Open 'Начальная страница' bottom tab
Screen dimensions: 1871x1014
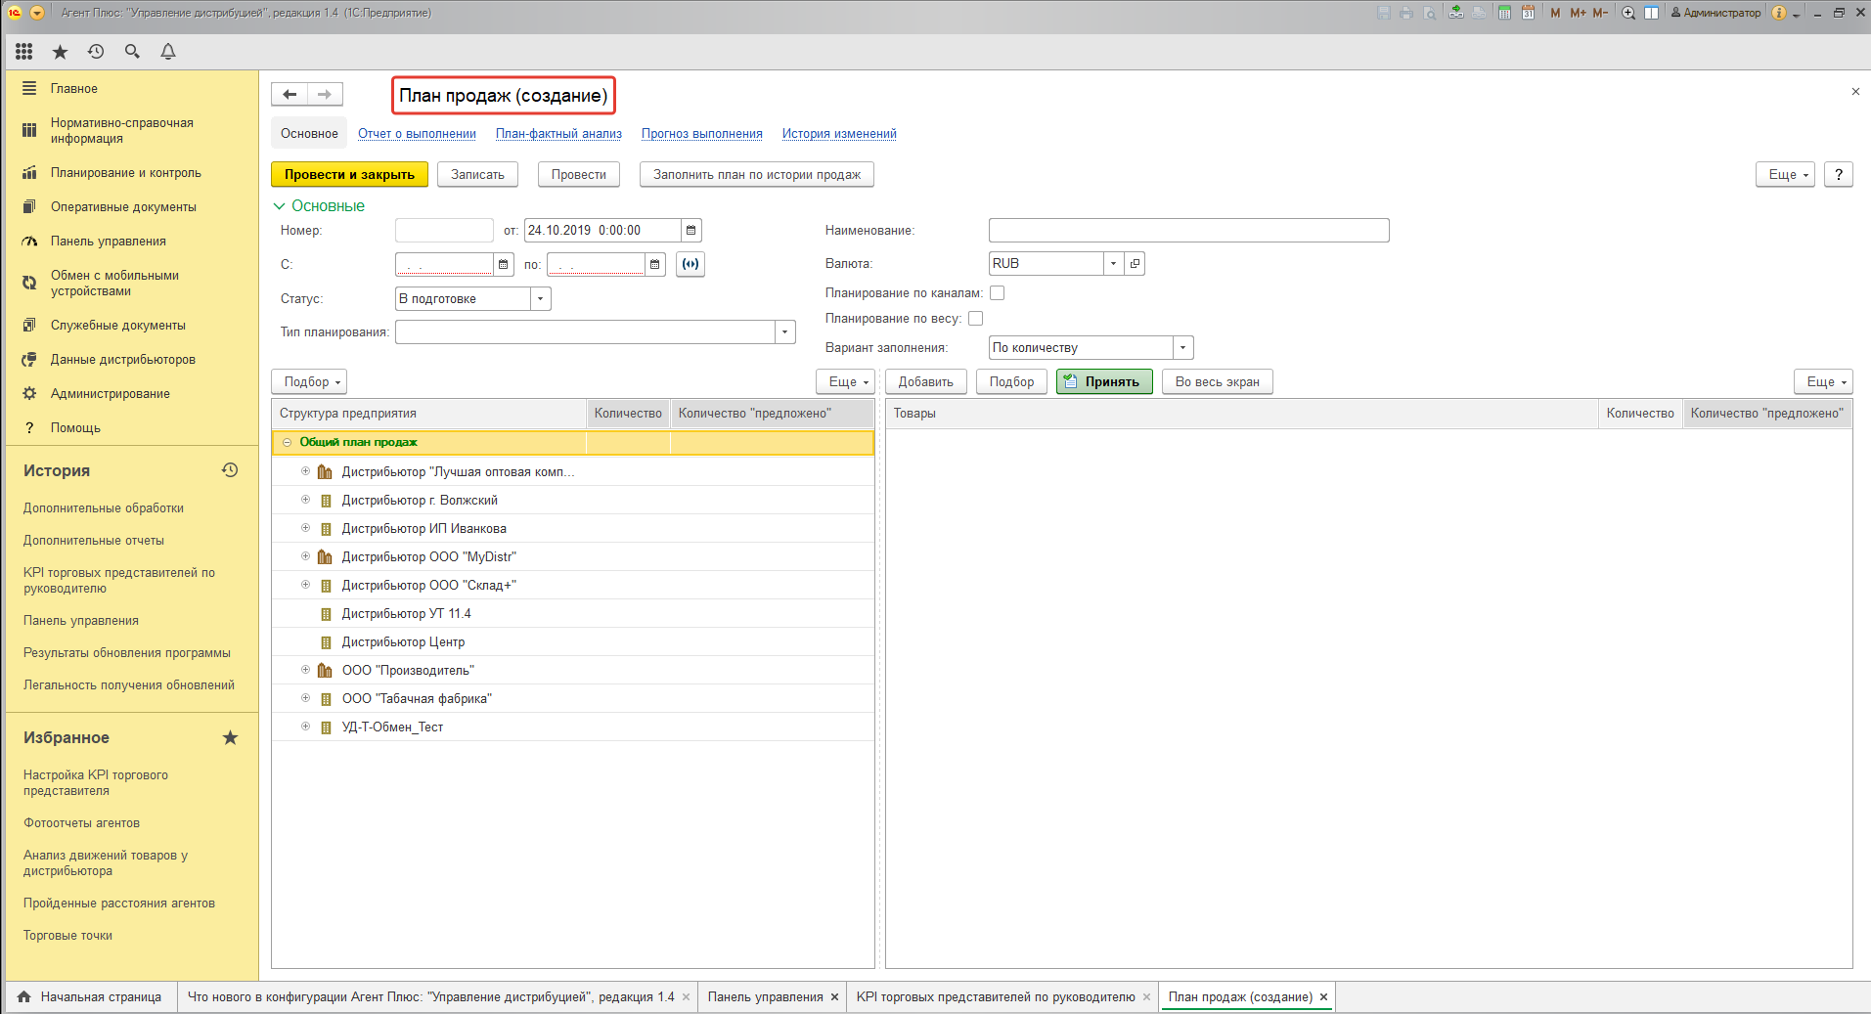coord(91,997)
